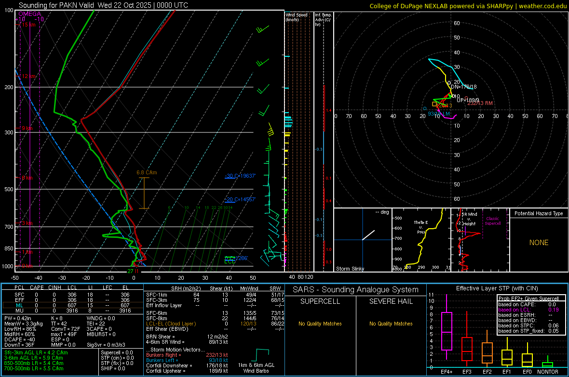Image resolution: width=569 pixels, height=377 pixels.
Task: Open the 'SR Wind v. Height' inset plot
Action: point(480,240)
